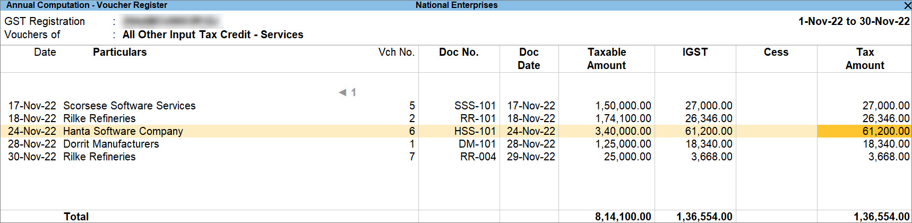Screen dimensions: 912x223
Task: Click doc number RR-004
Action: [x=478, y=157]
